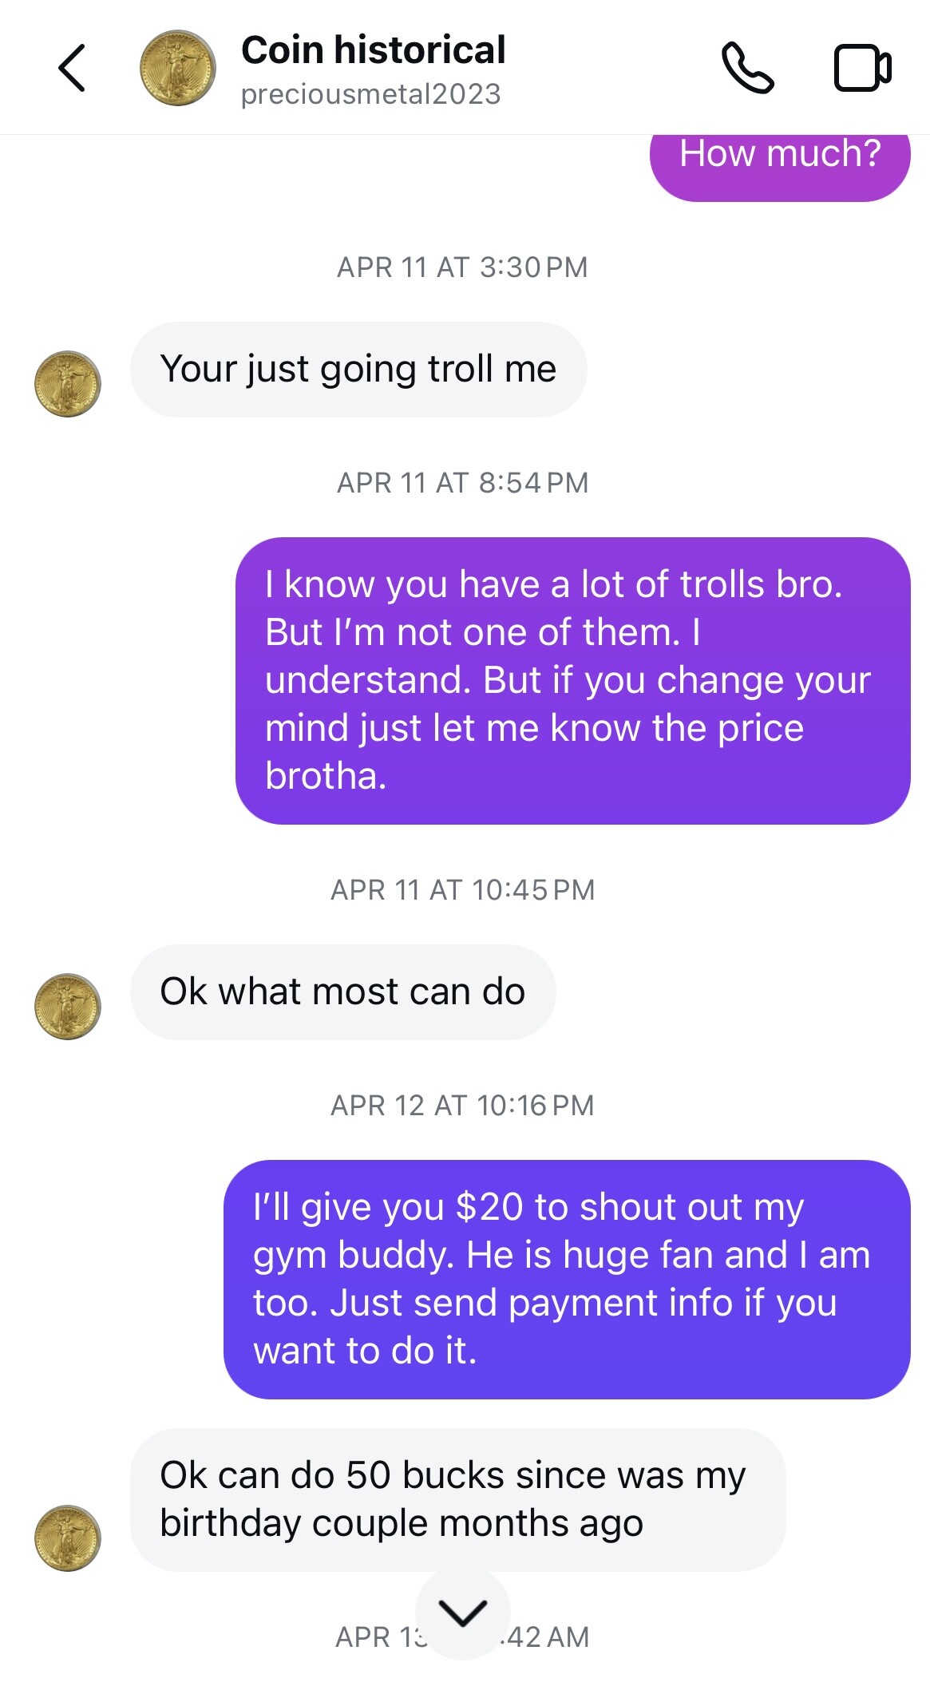930x1686 pixels.
Task: Tap the '$20 to shout out' message bubble
Action: (x=567, y=1279)
